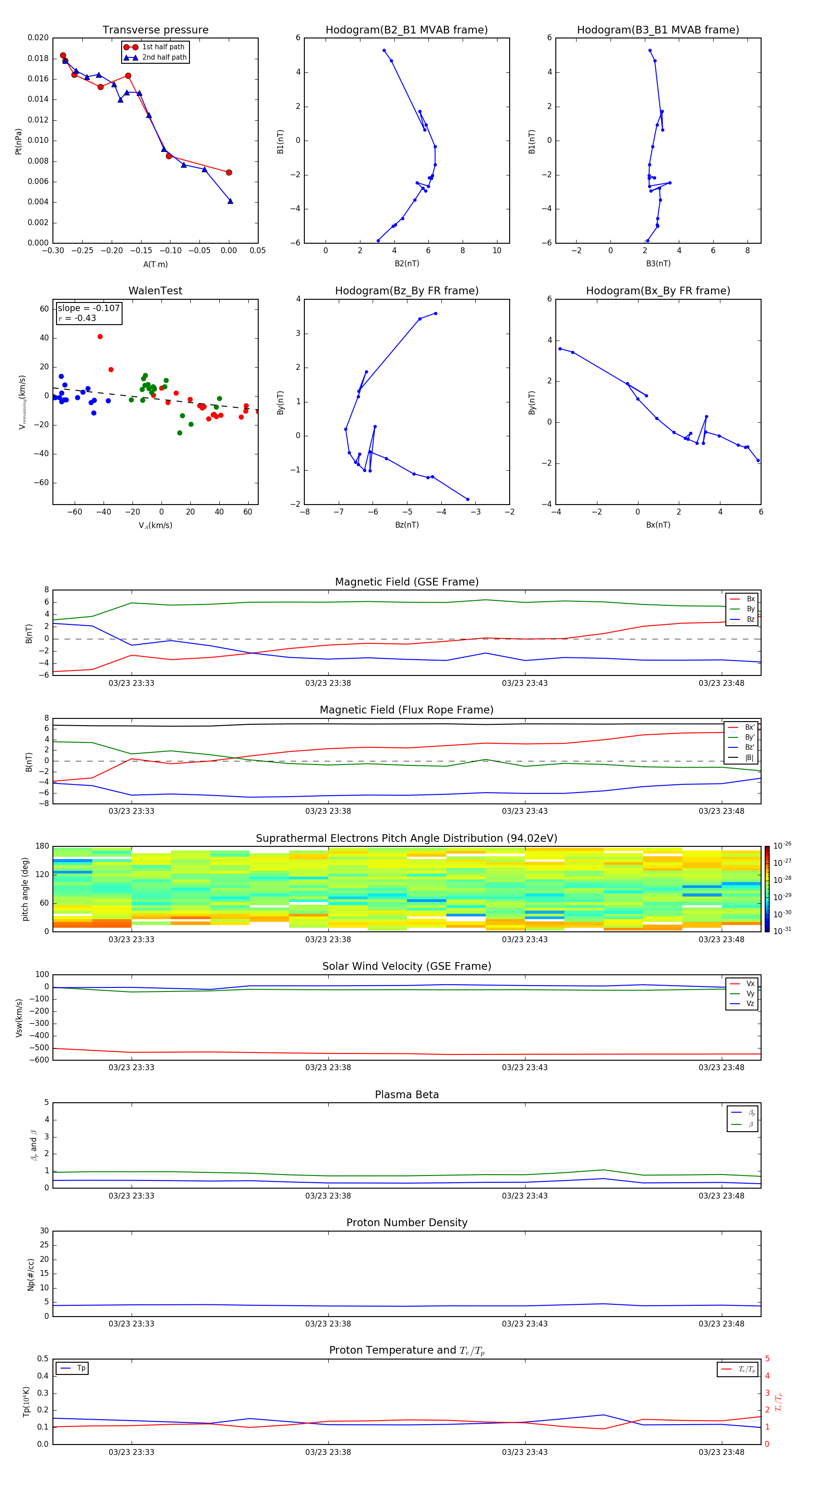Click red point at A=0.00 in Transverse pressure

click(229, 173)
